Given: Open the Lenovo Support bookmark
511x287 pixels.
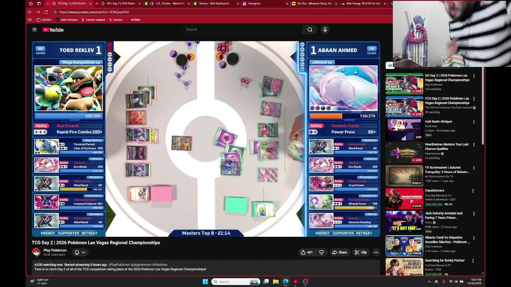Looking at the screenshot, I should (93, 20).
